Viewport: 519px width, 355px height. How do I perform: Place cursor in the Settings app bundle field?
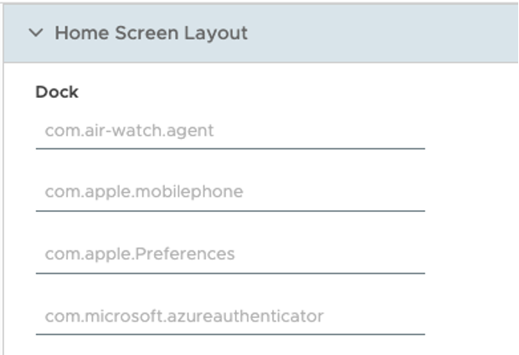[x=229, y=254]
